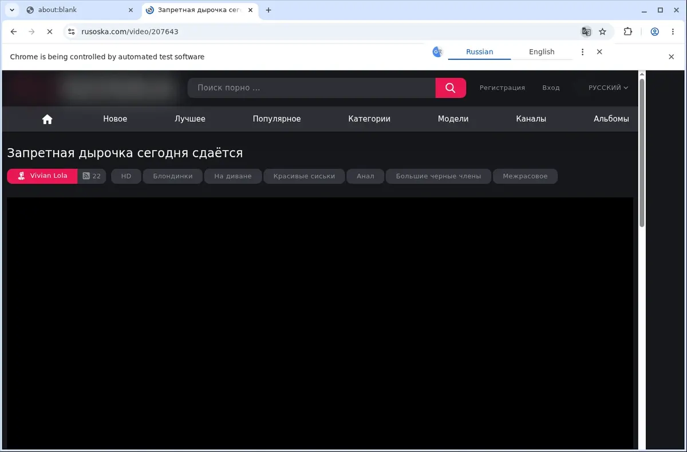Open a new browser tab
This screenshot has width=687, height=452.
pos(269,10)
